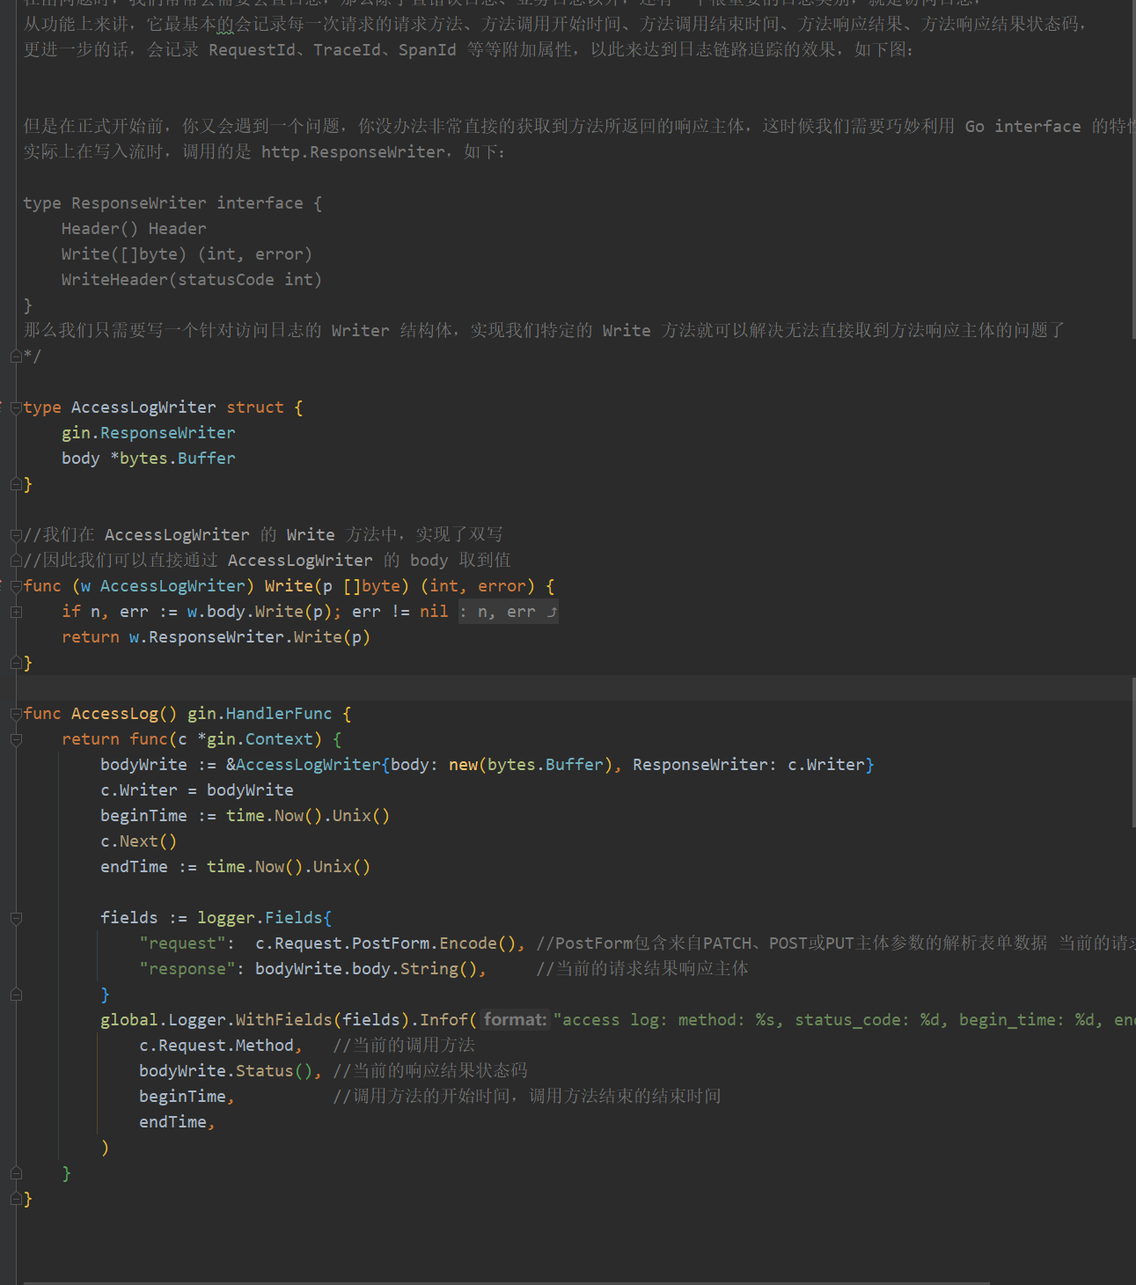
Task: Collapse the comment block at the */ line
Action: coord(16,356)
